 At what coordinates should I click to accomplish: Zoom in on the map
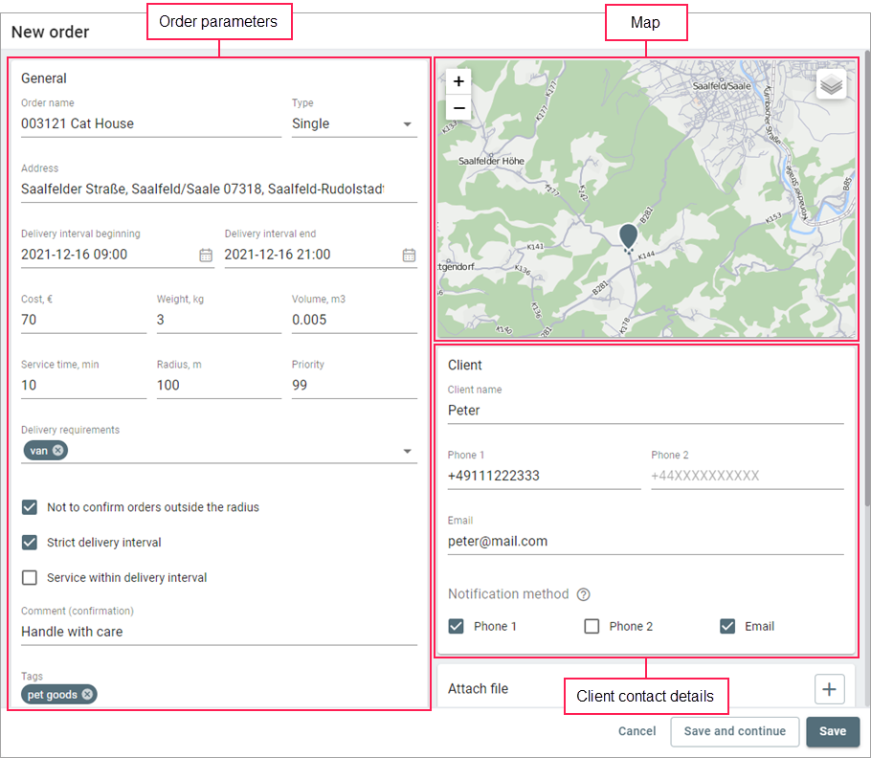[459, 82]
